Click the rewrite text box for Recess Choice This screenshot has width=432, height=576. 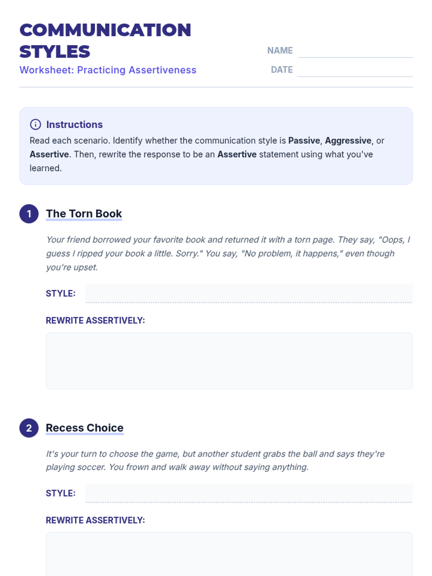click(x=229, y=554)
